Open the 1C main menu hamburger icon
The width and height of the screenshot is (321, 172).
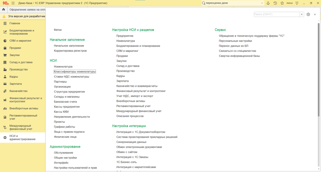(13, 3)
